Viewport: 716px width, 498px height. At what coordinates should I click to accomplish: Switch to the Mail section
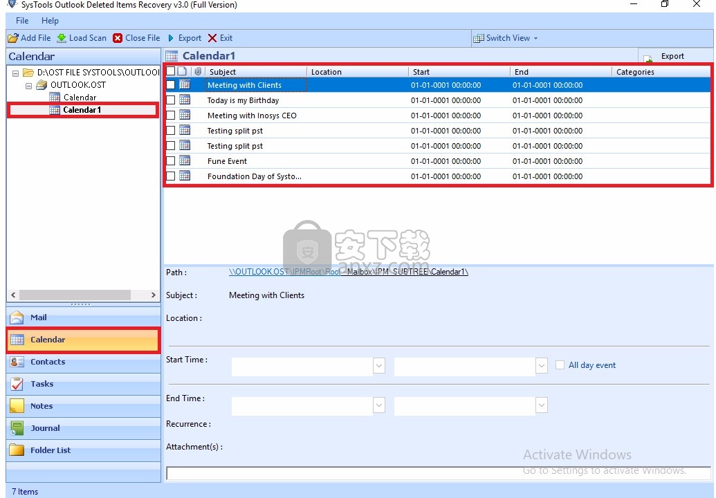84,317
